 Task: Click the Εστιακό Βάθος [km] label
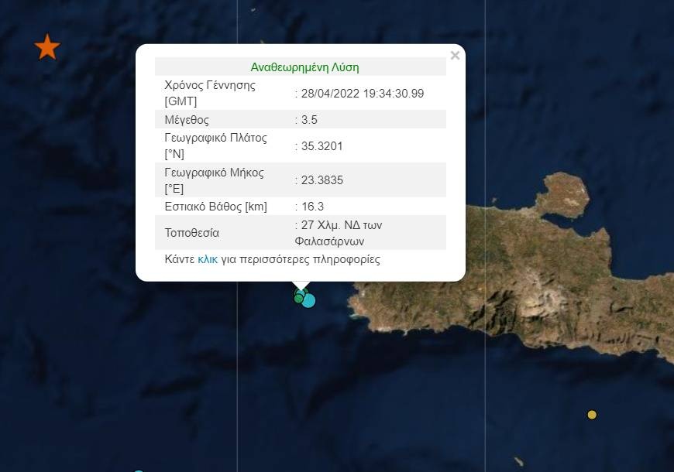(215, 207)
